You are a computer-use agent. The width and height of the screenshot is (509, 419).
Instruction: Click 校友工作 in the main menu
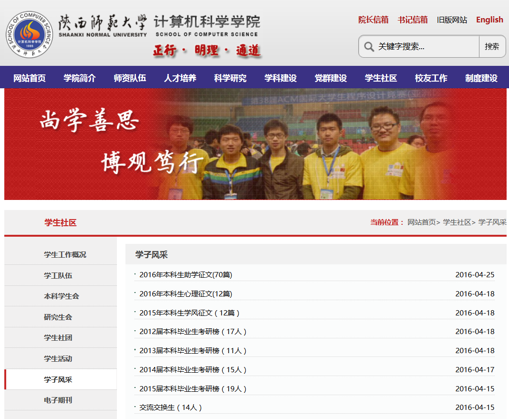[431, 78]
